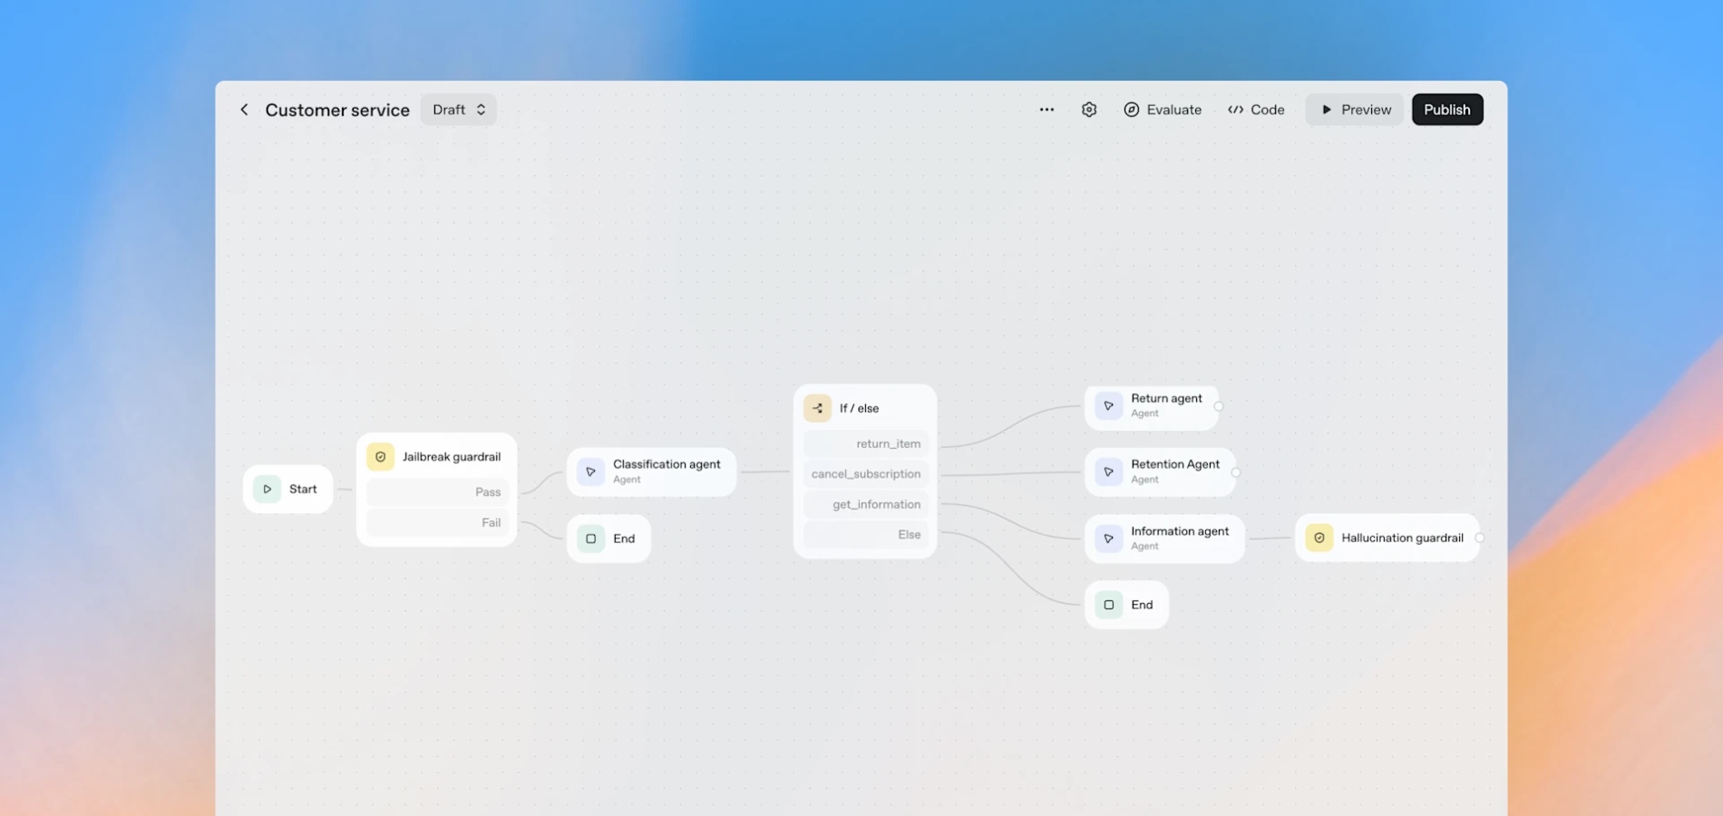Click the Jailbreak guardrail shield icon
1723x816 pixels.
[380, 456]
